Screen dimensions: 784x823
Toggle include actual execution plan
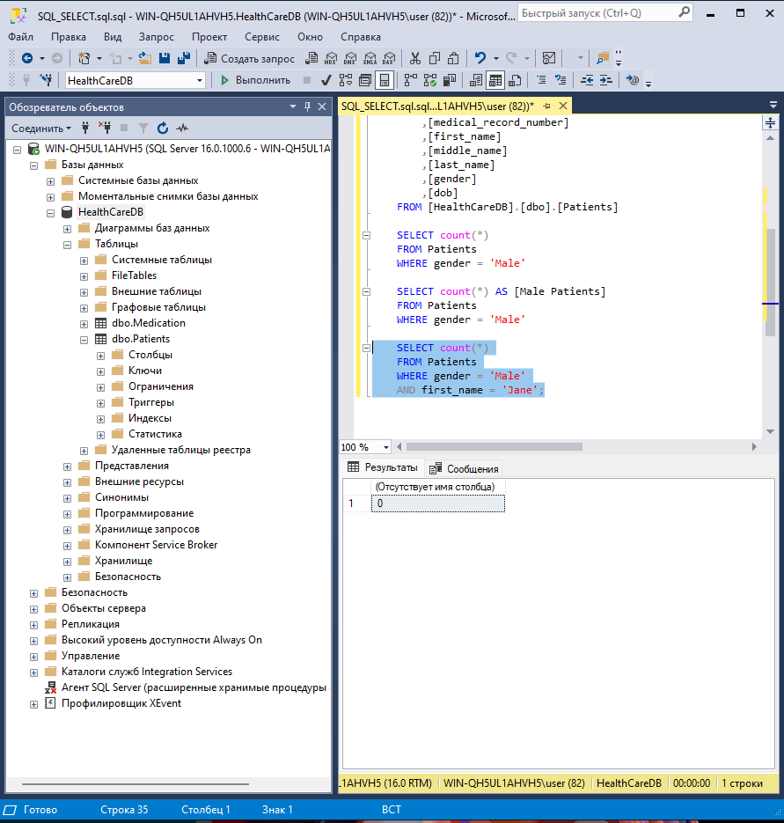[x=410, y=80]
